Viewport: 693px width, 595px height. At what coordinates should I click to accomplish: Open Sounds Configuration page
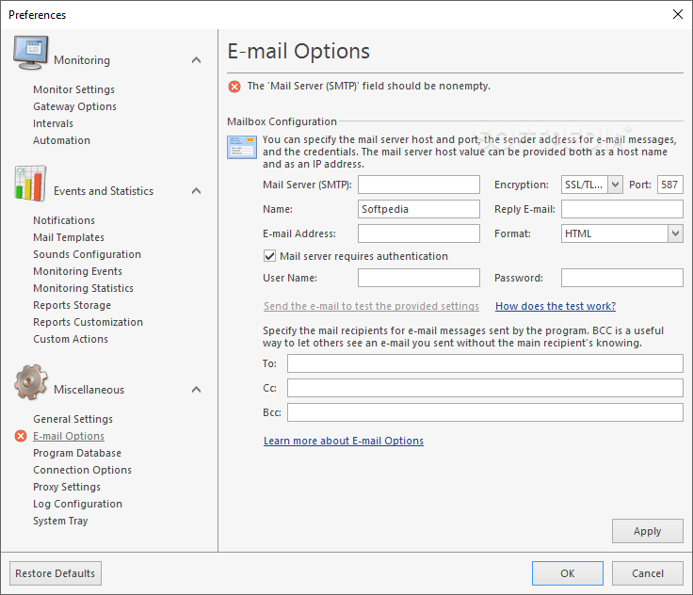point(87,254)
